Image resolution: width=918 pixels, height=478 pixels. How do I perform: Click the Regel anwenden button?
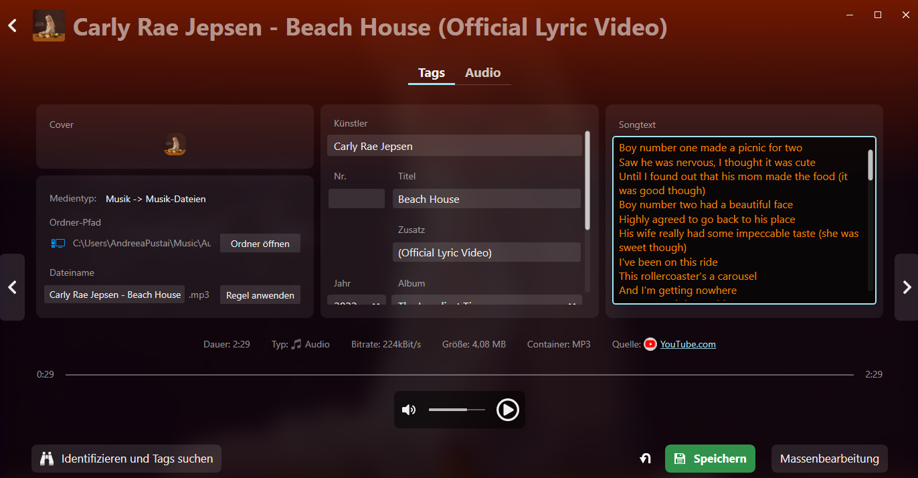point(260,295)
